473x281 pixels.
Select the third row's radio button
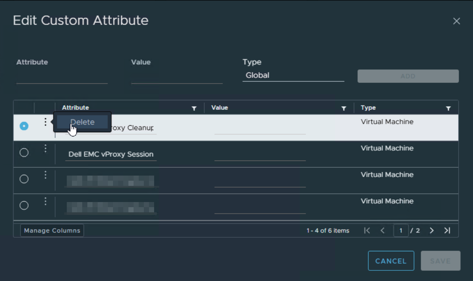(x=24, y=179)
